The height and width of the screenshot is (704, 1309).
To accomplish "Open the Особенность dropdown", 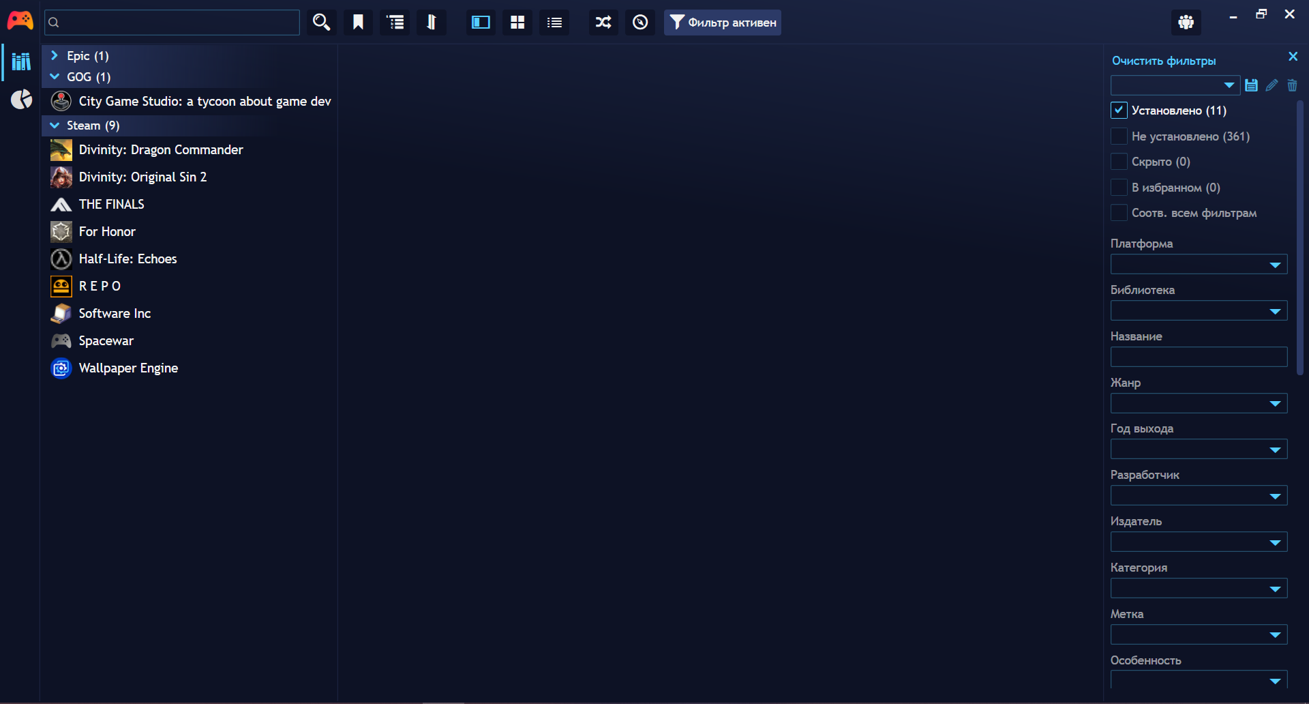I will (x=1199, y=680).
